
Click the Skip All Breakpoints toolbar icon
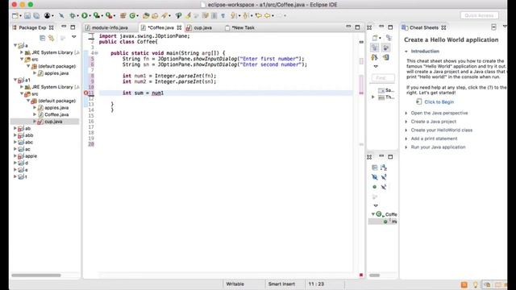click(61, 15)
